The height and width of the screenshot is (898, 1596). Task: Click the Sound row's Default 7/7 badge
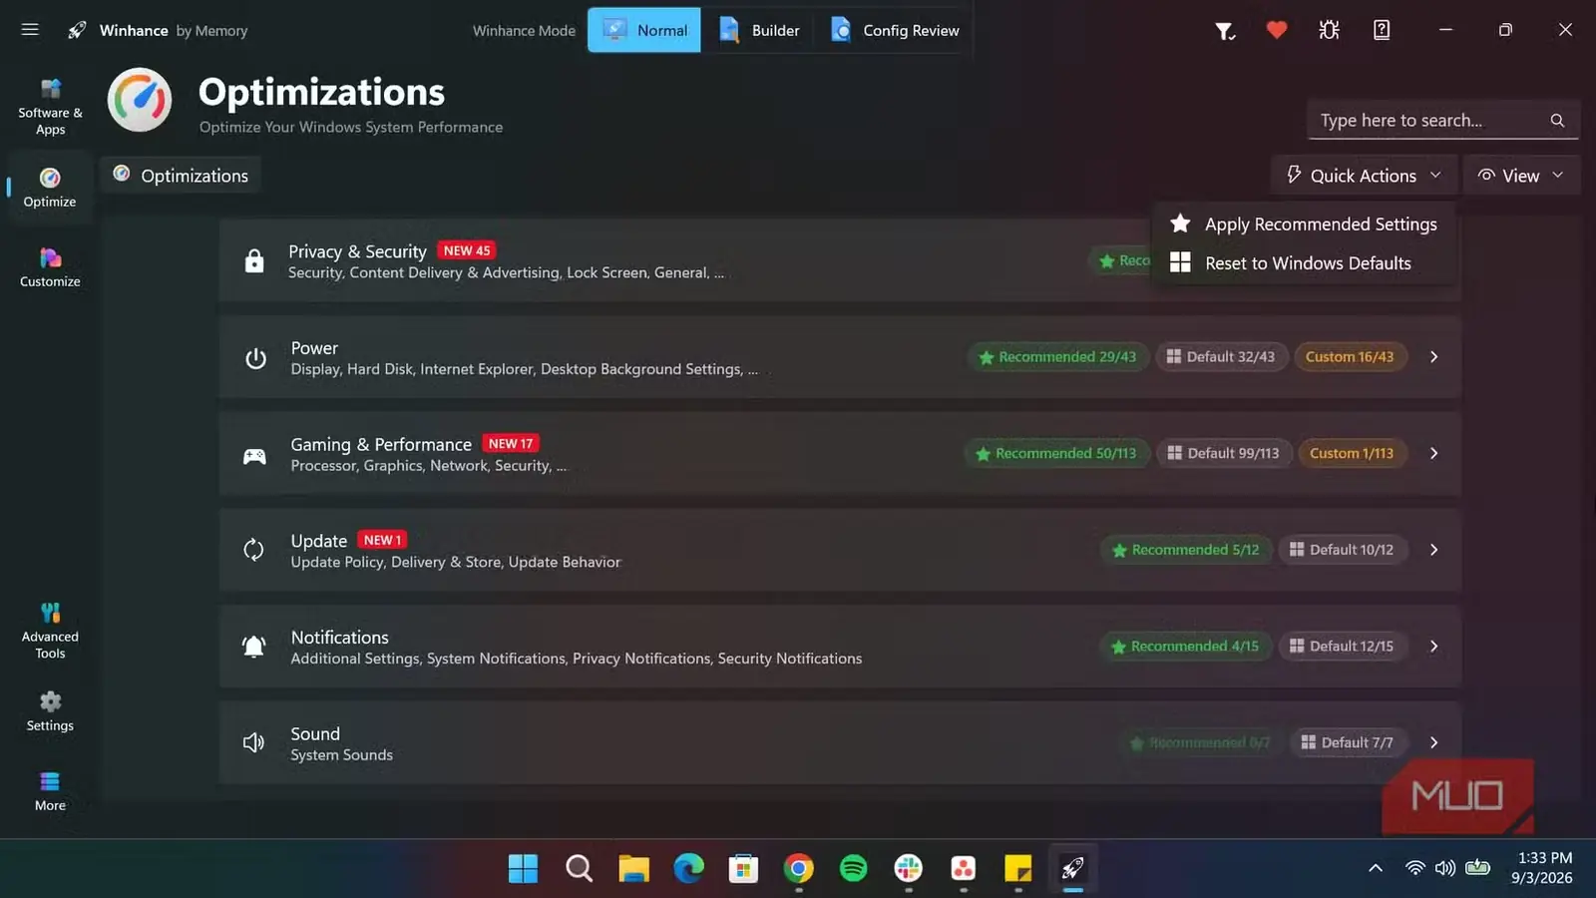1348,742
